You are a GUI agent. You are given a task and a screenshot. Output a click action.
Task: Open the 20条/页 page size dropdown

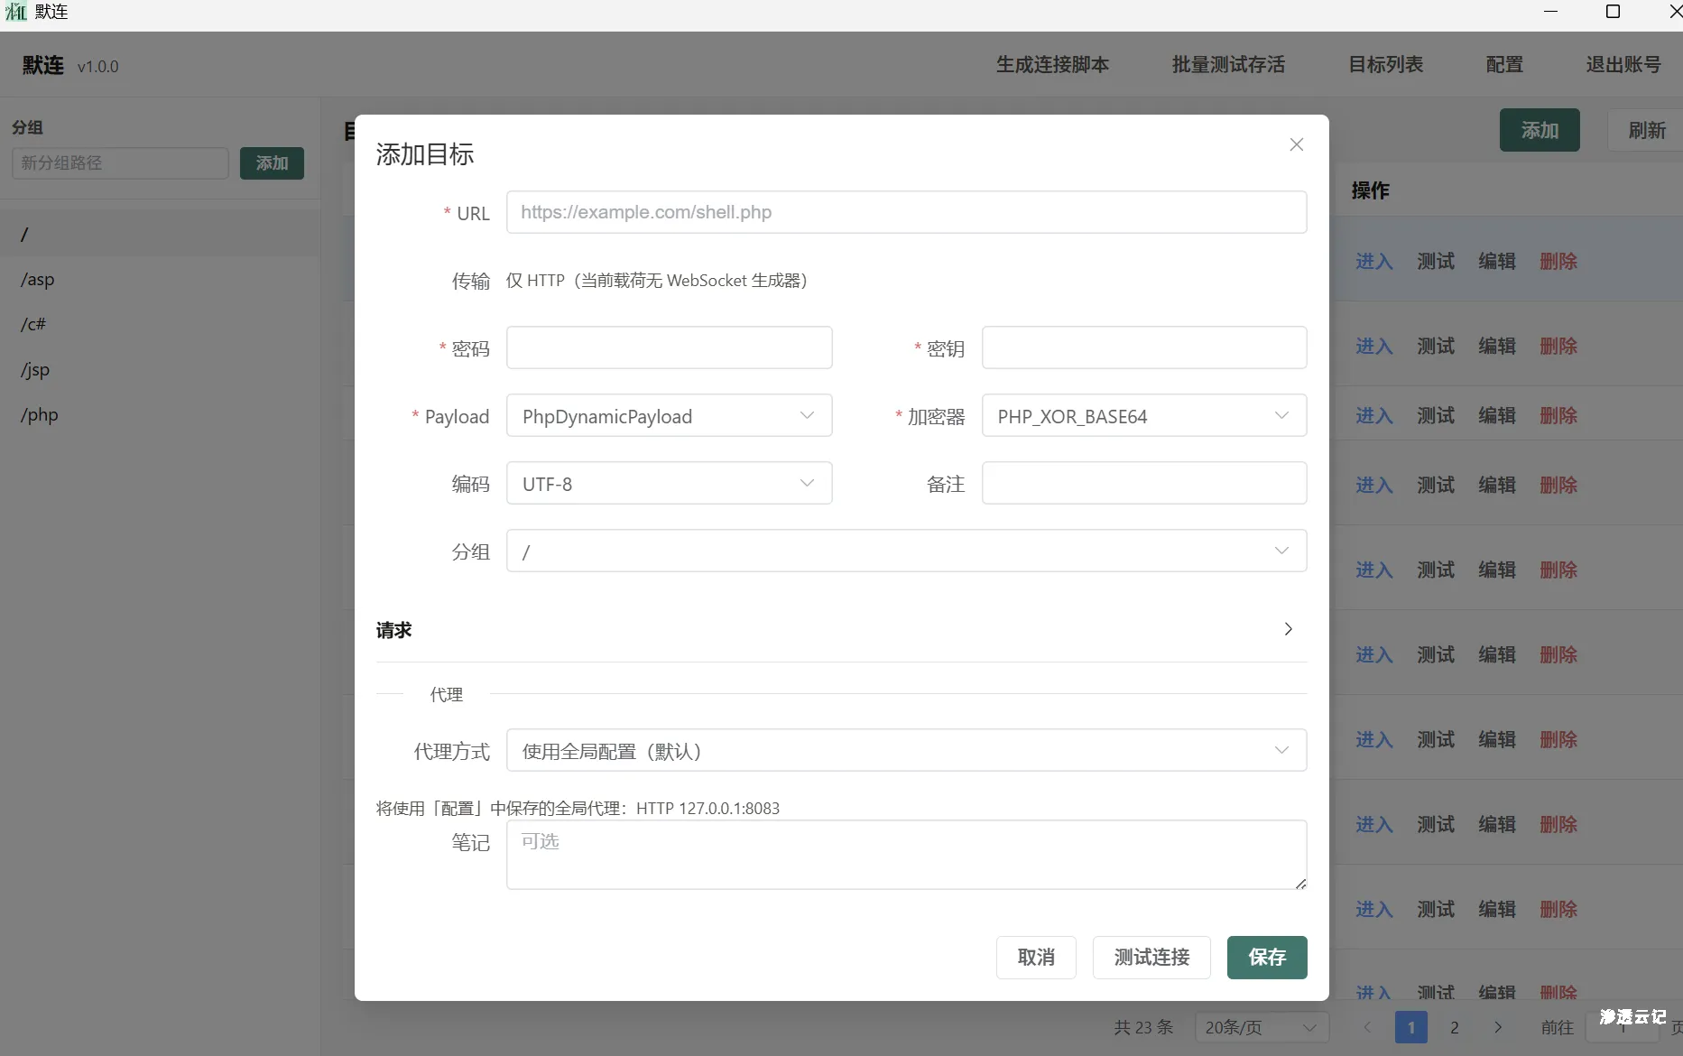[1261, 1027]
